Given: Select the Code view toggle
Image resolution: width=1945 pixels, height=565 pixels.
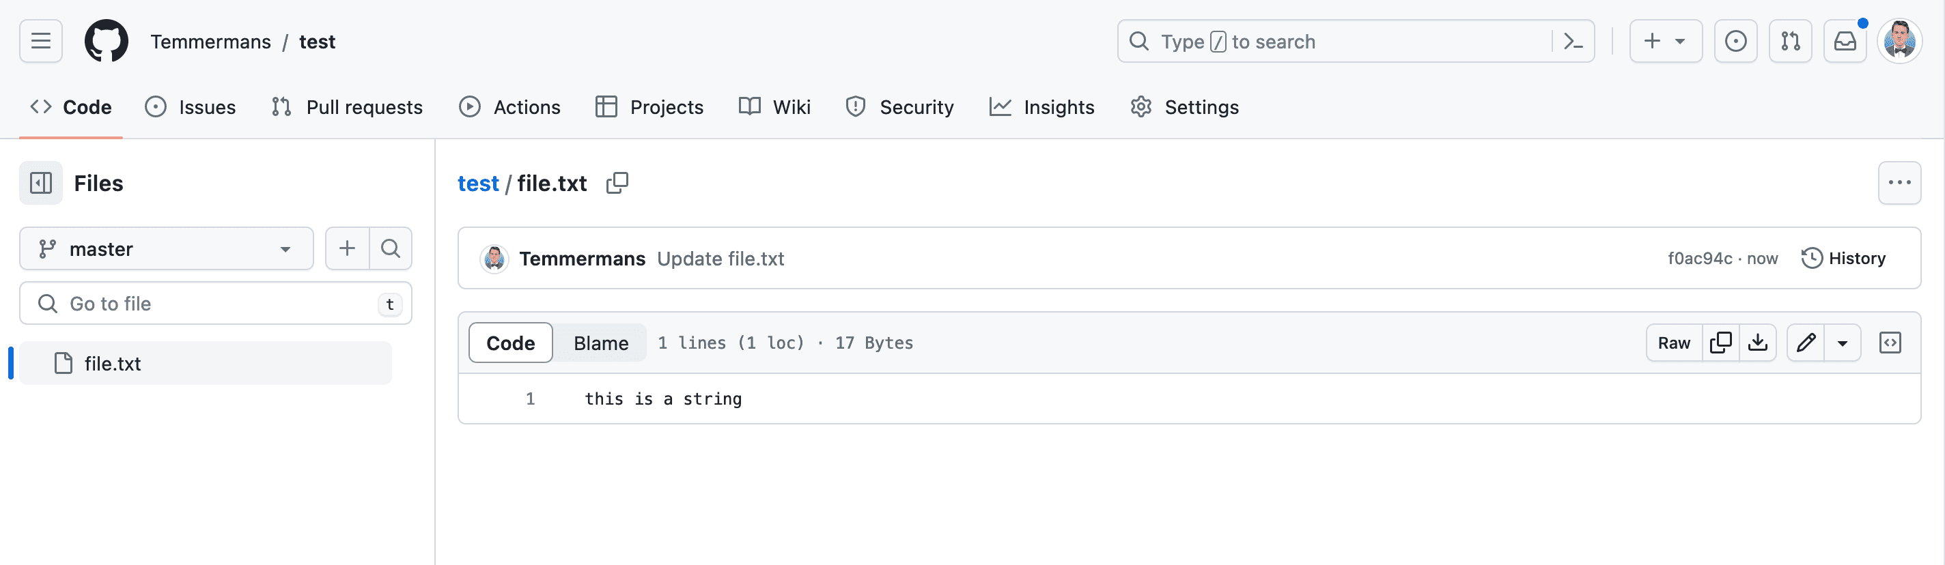Looking at the screenshot, I should [x=510, y=343].
